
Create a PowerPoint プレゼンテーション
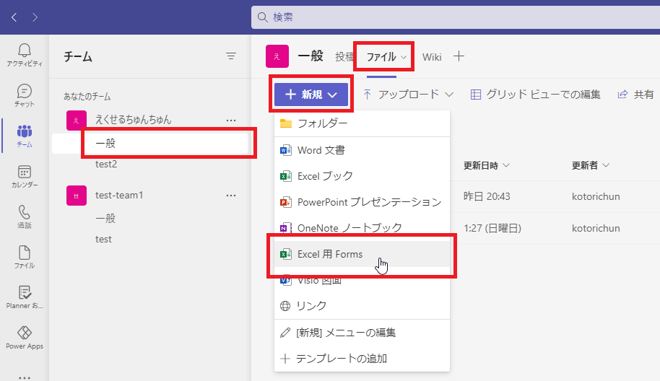(362, 202)
